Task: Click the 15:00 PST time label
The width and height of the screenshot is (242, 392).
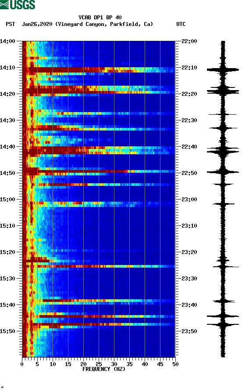Action: click(7, 200)
